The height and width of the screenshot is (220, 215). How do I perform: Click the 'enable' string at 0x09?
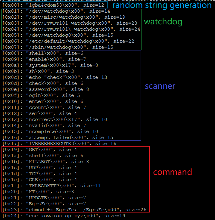(x=44, y=59)
